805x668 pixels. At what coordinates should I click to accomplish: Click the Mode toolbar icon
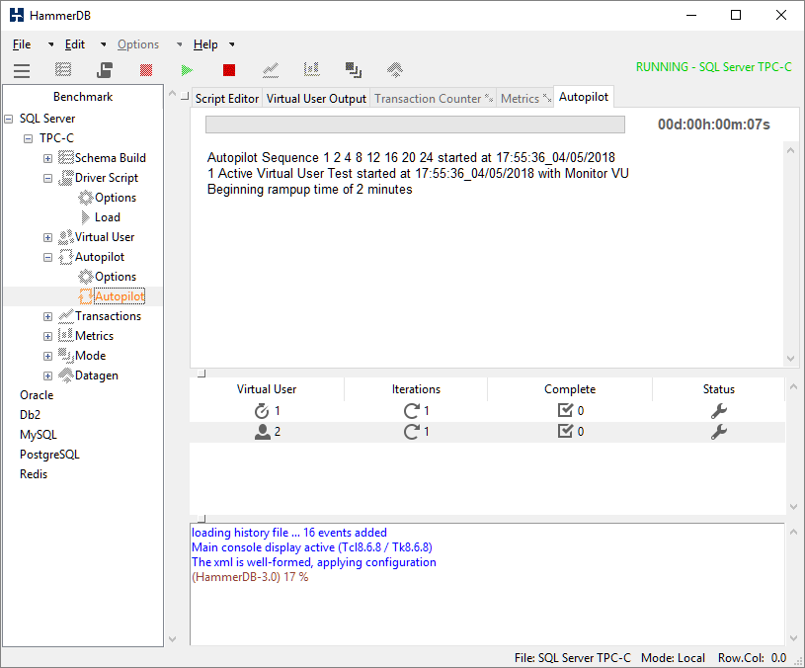click(x=354, y=70)
